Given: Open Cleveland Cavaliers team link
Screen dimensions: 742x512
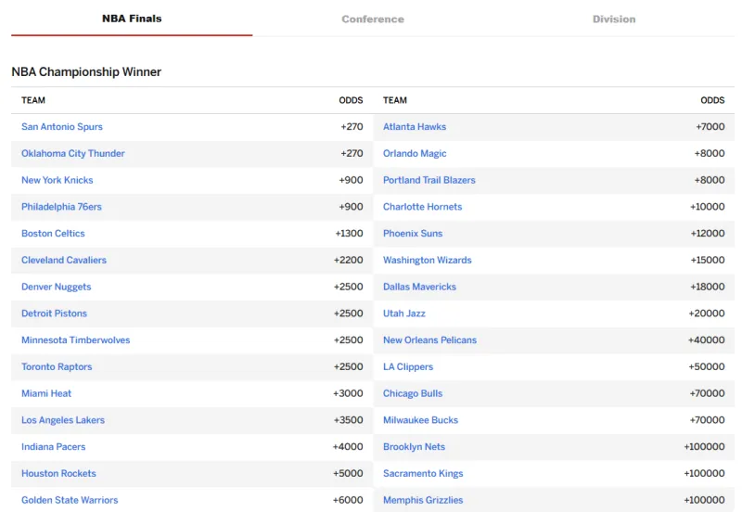Looking at the screenshot, I should (64, 261).
